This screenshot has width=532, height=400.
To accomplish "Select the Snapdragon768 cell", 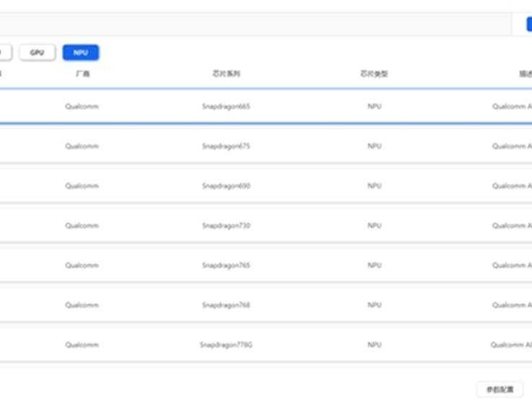I will point(226,305).
